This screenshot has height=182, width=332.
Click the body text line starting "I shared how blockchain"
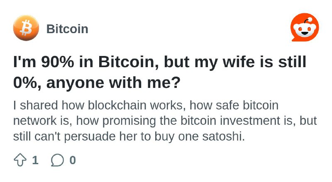[146, 105]
